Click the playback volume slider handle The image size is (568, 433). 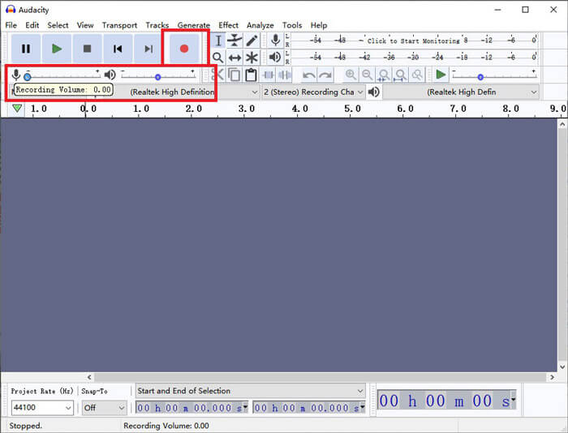(157, 77)
